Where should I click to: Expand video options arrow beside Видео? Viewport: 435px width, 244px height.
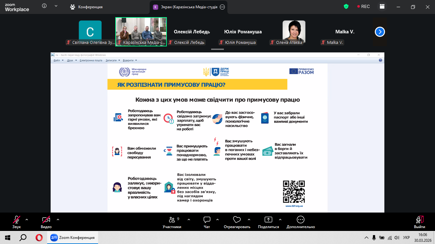pos(58,219)
